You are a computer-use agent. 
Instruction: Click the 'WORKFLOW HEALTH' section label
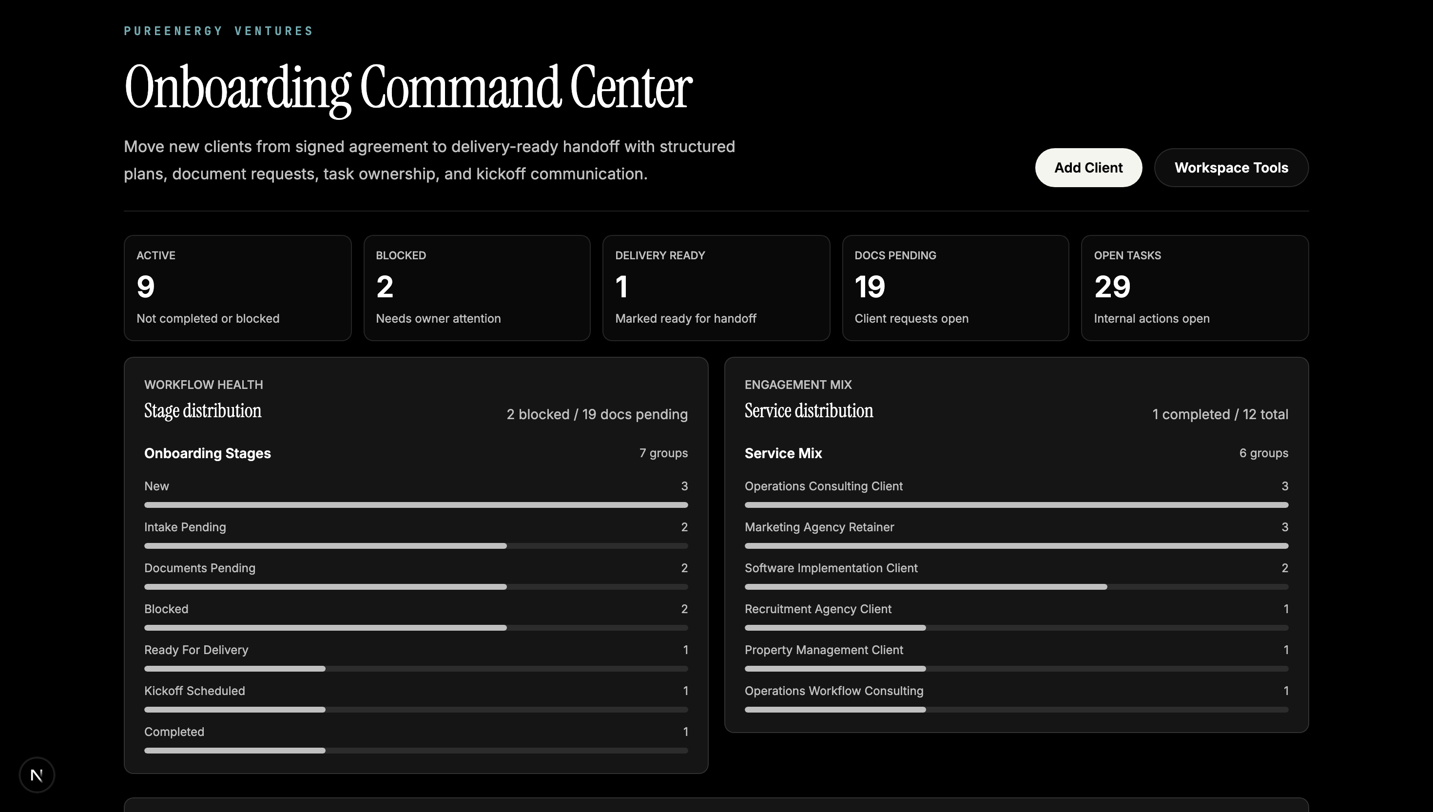(x=204, y=385)
